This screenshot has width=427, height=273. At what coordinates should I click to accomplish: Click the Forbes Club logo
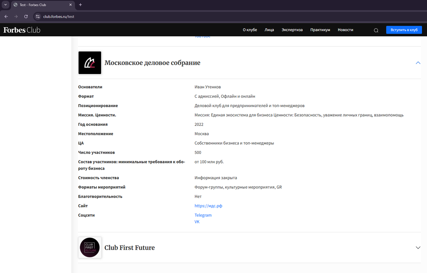[22, 30]
